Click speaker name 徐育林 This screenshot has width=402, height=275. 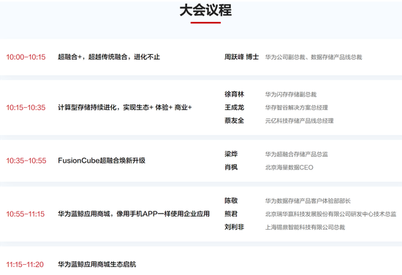click(x=235, y=94)
